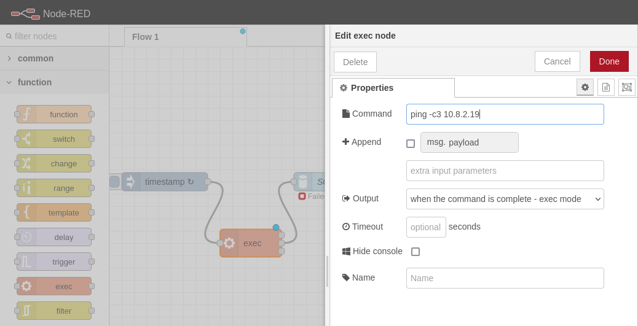This screenshot has height=326, width=638.
Task: Click the Cancel button
Action: click(557, 61)
